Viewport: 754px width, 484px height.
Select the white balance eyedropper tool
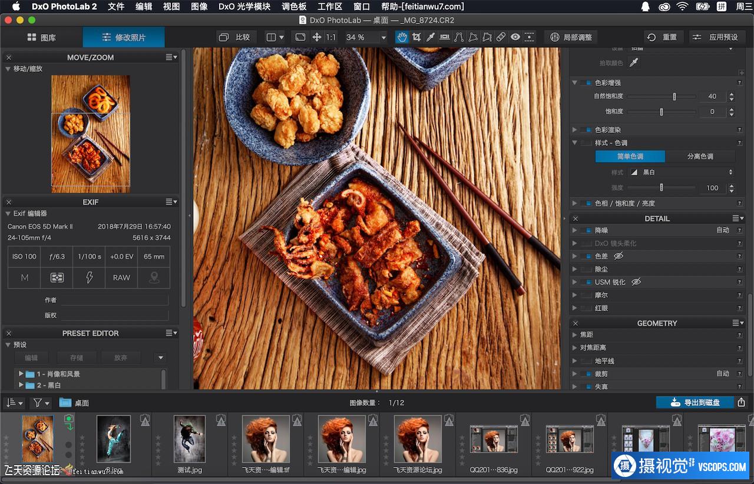[x=431, y=37]
